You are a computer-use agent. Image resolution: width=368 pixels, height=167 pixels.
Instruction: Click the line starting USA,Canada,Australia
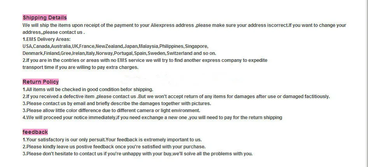coord(116,46)
